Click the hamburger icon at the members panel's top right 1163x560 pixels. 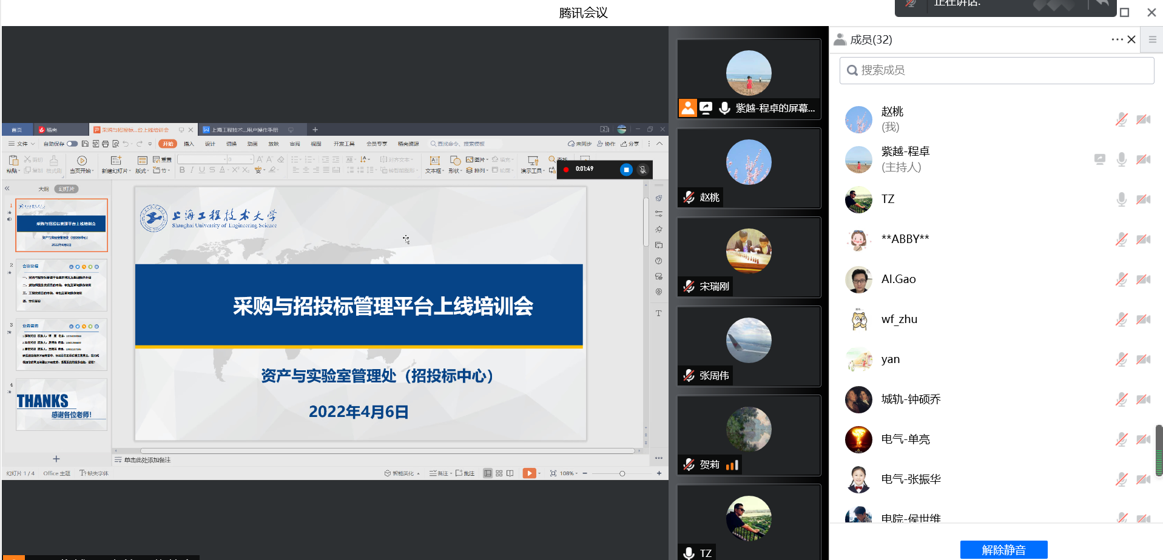(1152, 39)
